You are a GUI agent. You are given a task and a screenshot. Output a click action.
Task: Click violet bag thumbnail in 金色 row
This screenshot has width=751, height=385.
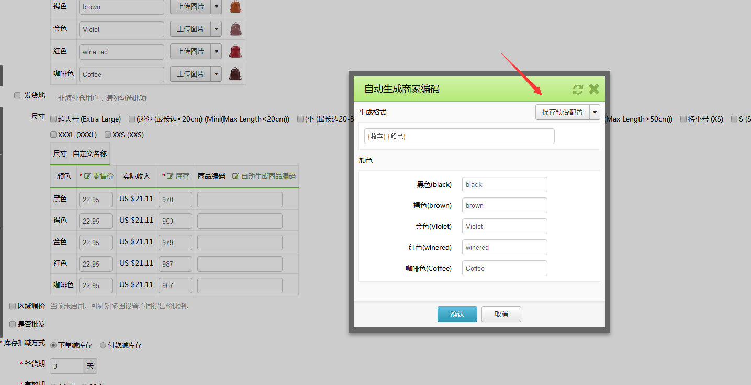(236, 29)
